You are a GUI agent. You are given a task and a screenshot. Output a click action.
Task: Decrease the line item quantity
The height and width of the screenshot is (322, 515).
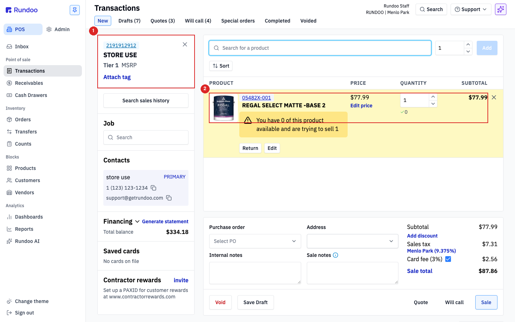433,104
